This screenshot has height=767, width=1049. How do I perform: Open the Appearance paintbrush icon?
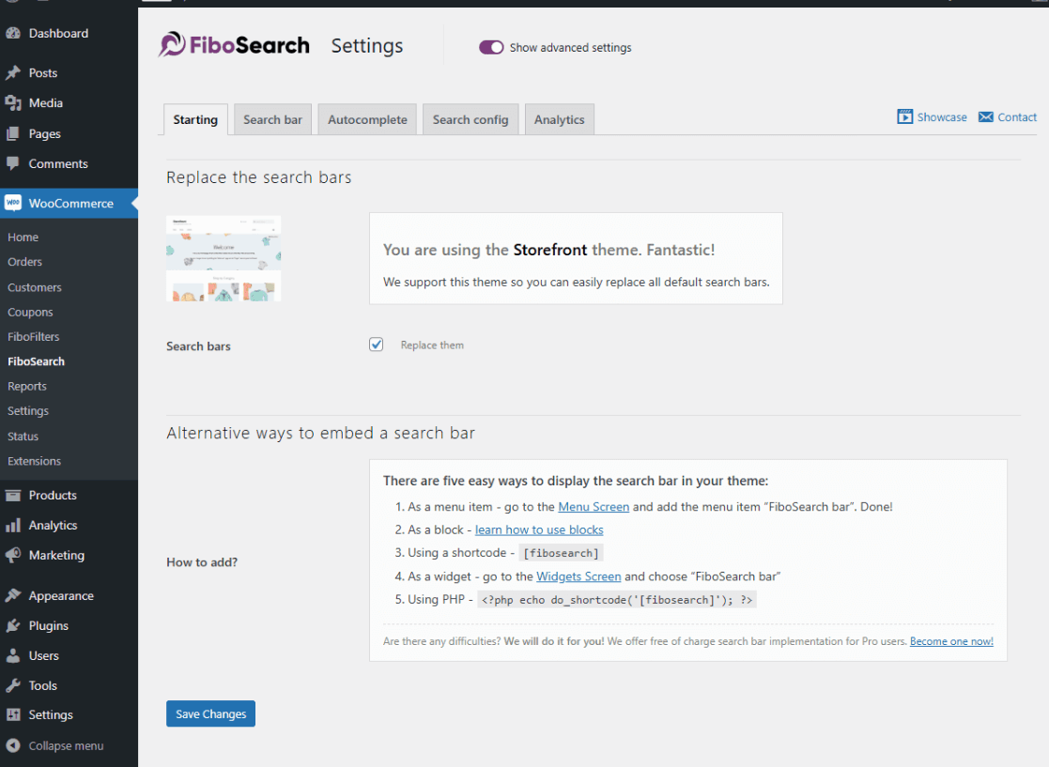click(x=14, y=595)
